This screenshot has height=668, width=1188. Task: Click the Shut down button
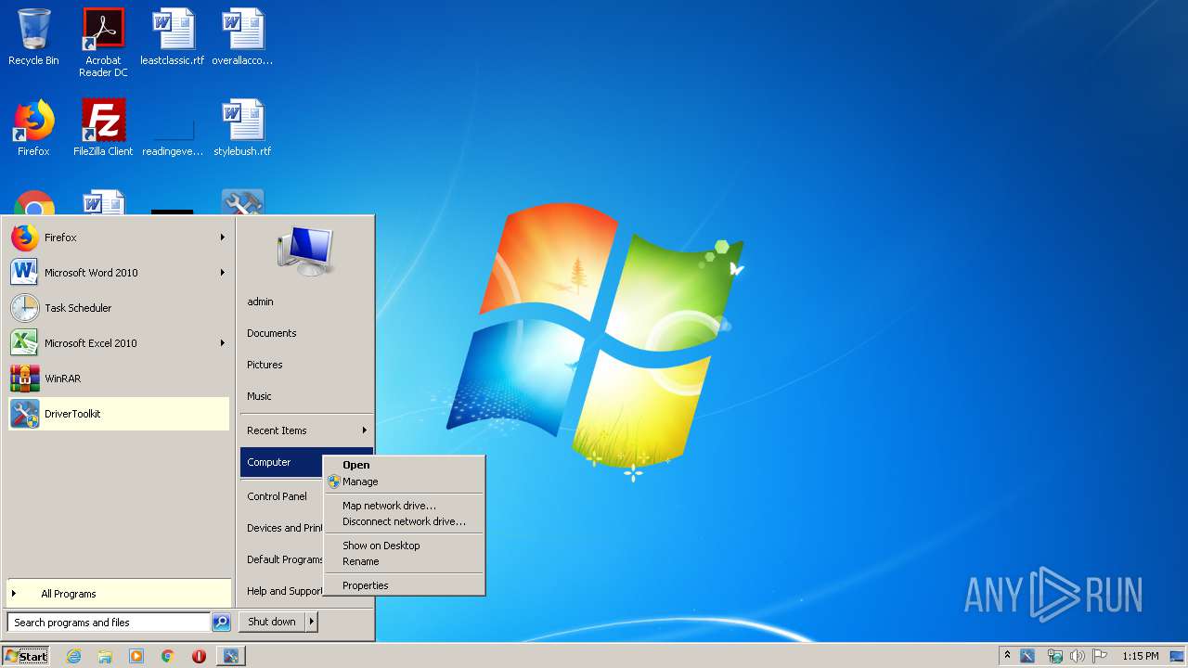click(272, 622)
